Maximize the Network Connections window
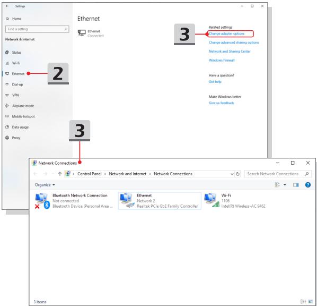Viewport: 317px width, 306px height. pos(293,163)
